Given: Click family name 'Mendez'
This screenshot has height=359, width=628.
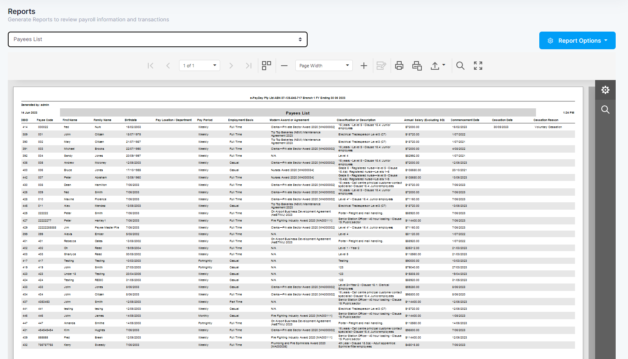Looking at the screenshot, I should click(x=100, y=206).
